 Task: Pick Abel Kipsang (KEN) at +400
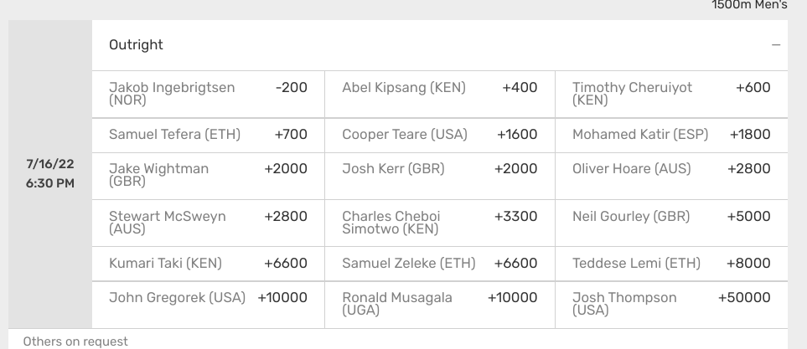coord(440,95)
